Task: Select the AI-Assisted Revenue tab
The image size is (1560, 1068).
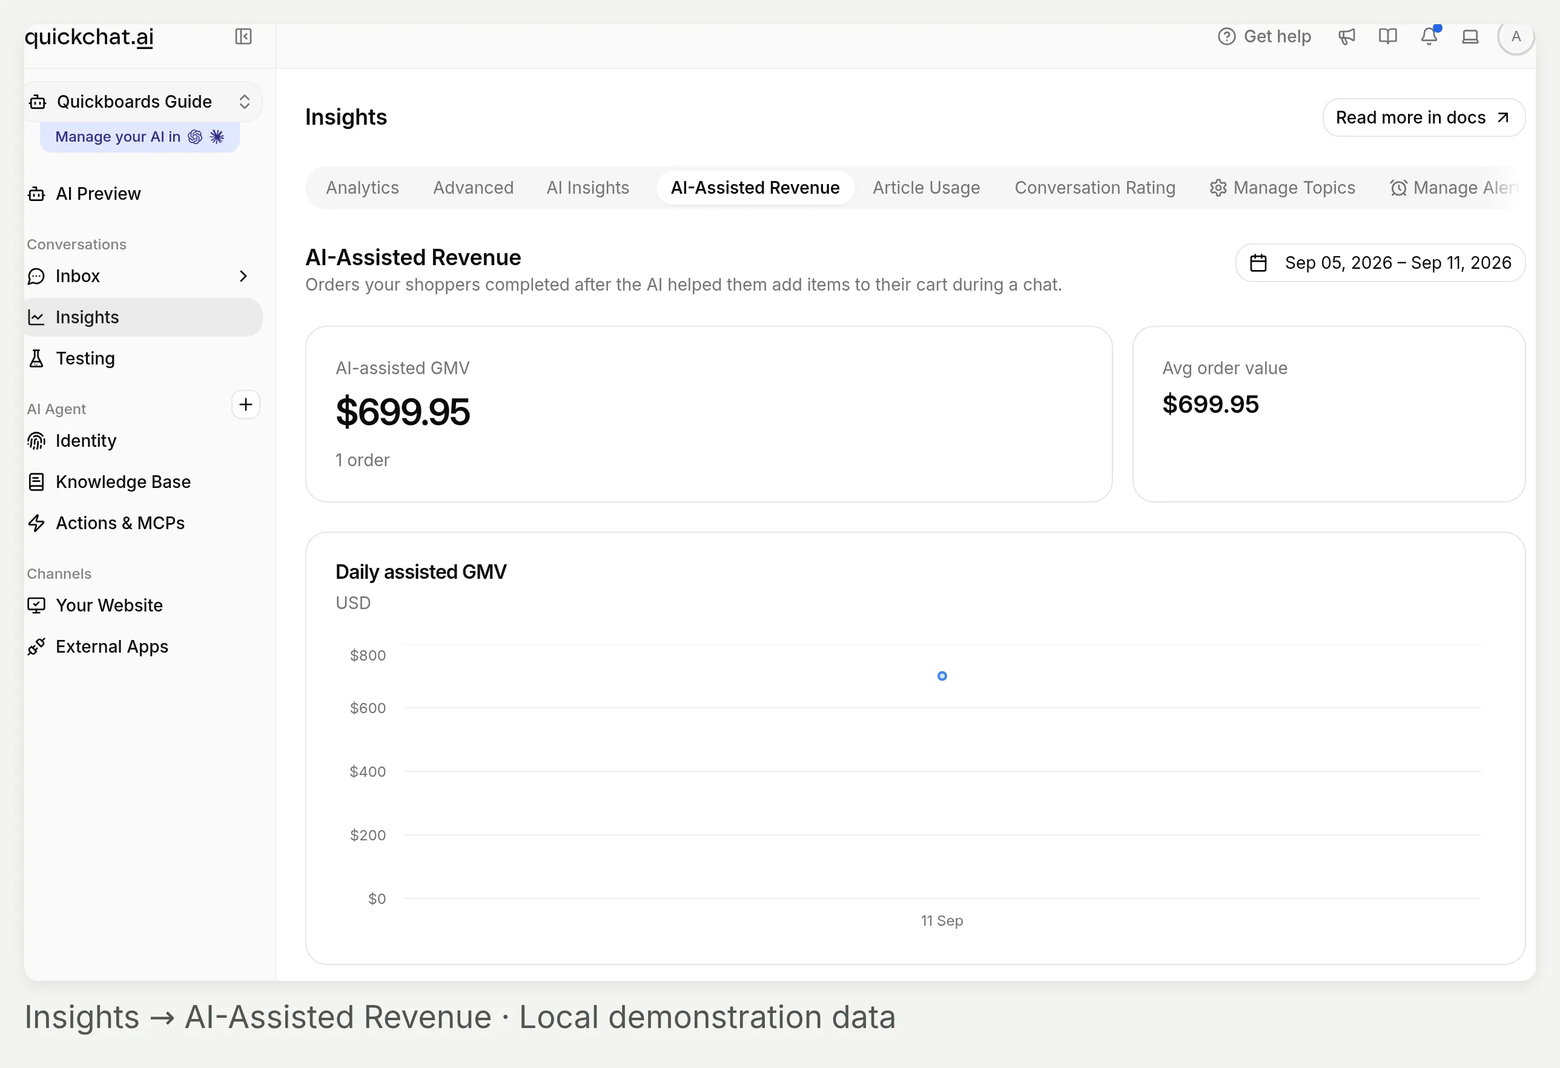Action: pos(755,188)
